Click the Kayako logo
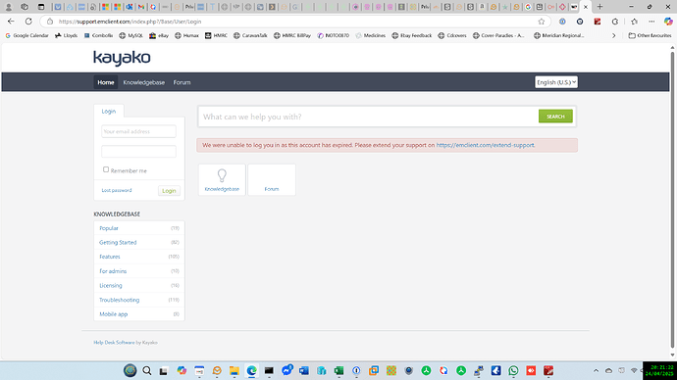The width and height of the screenshot is (677, 380). click(122, 58)
